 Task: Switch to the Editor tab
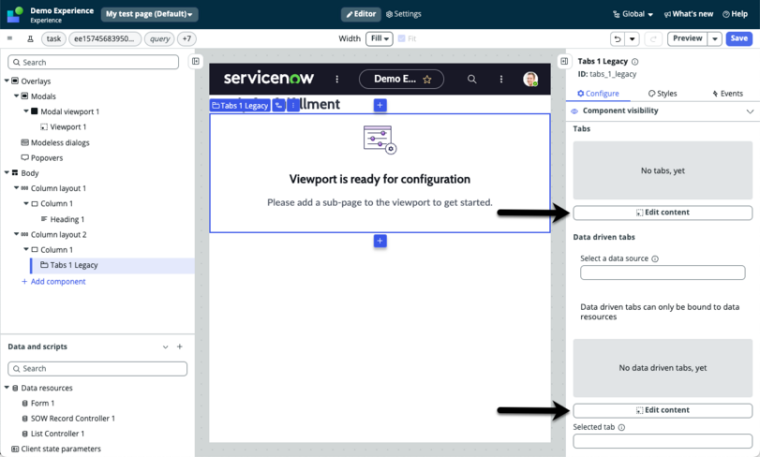click(361, 14)
